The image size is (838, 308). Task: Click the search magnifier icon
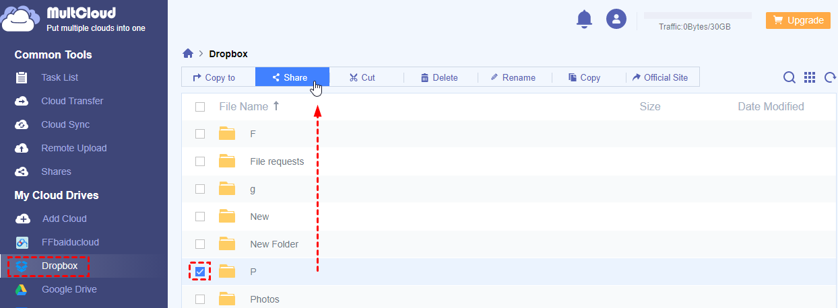point(789,77)
